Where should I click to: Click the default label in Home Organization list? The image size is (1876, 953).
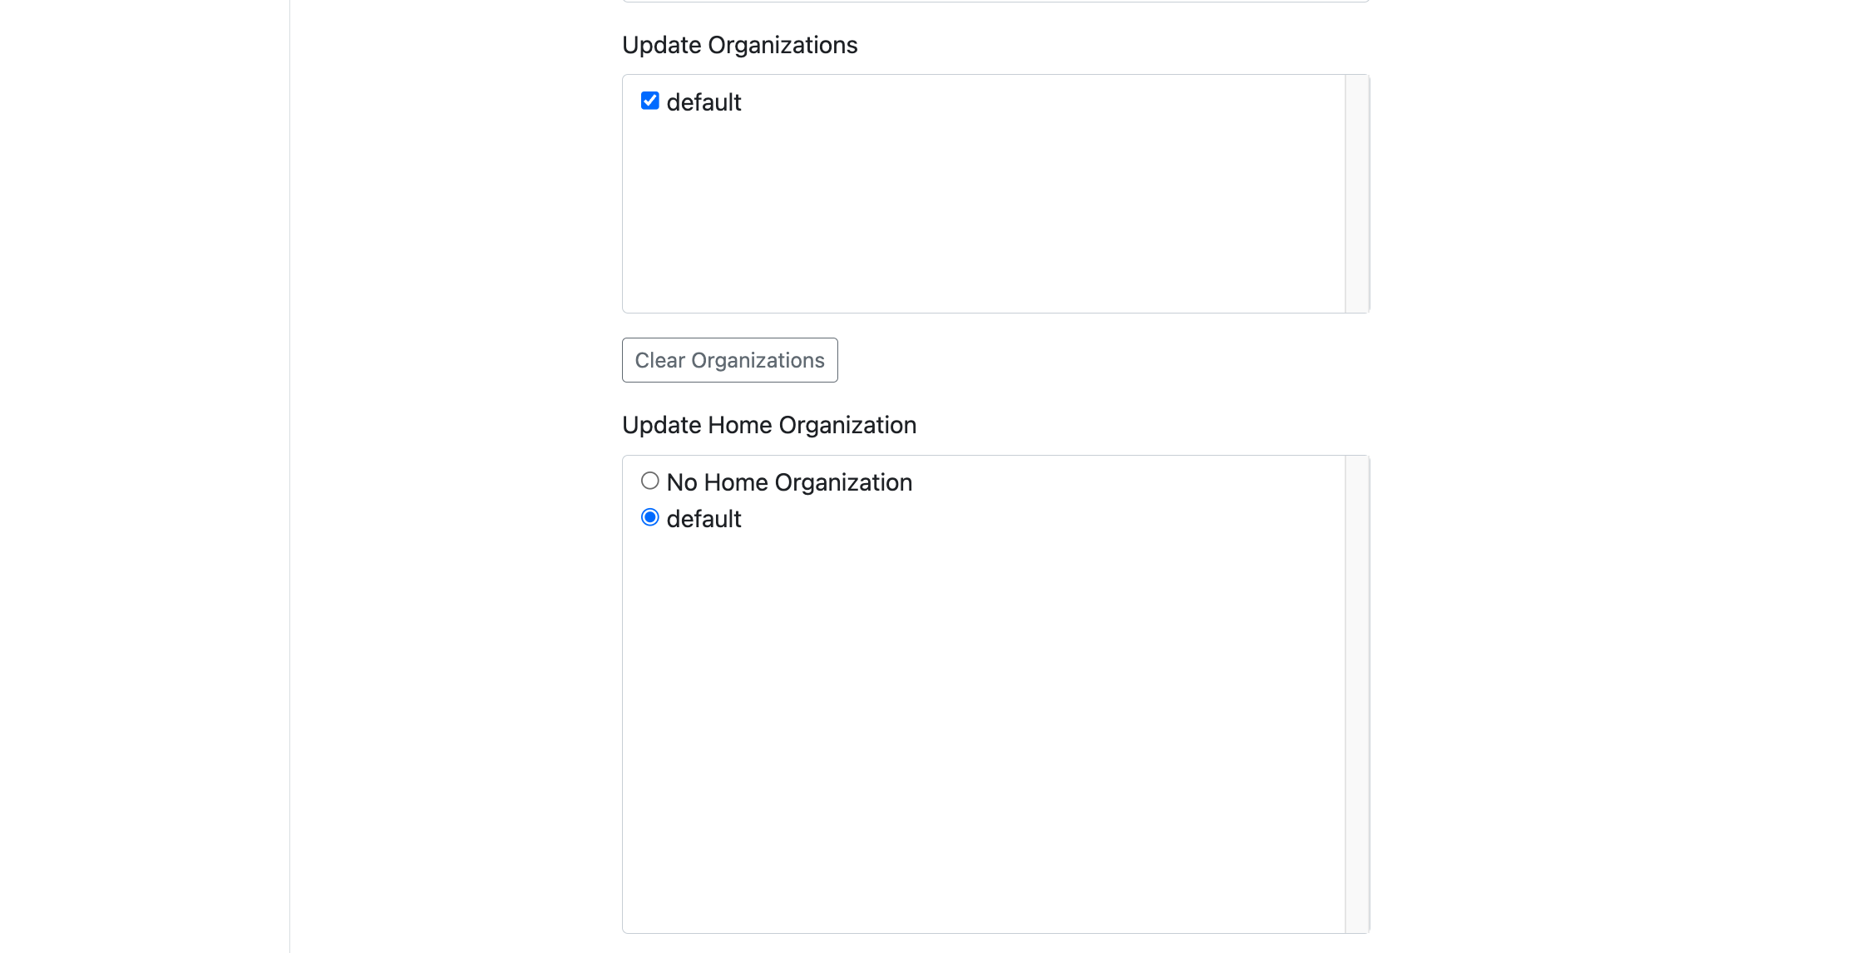(703, 519)
